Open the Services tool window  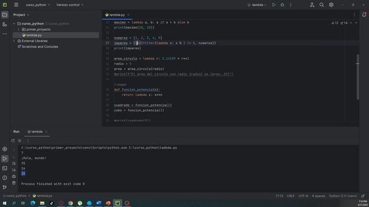coord(5,149)
